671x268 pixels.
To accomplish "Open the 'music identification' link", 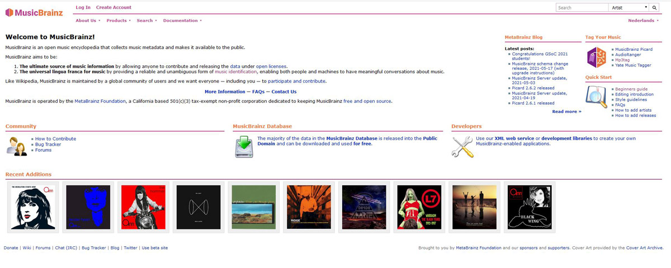I will (236, 72).
